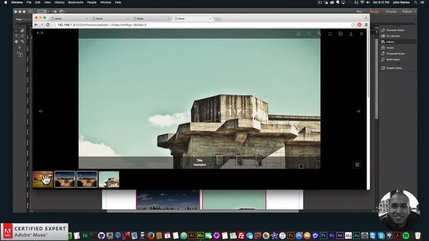429x241 pixels.
Task: Reload the page in Chrome
Action: point(48,25)
